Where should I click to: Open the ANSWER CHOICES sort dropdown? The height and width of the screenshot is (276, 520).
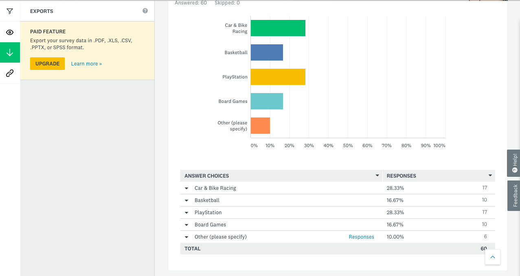click(x=377, y=176)
